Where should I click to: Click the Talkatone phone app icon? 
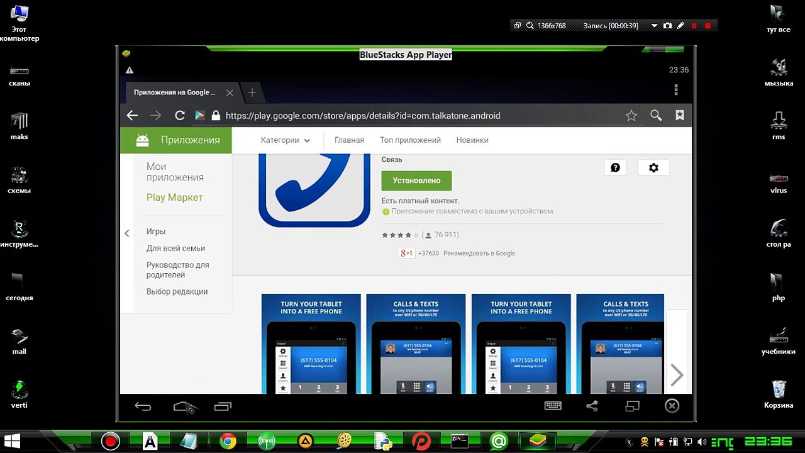314,191
